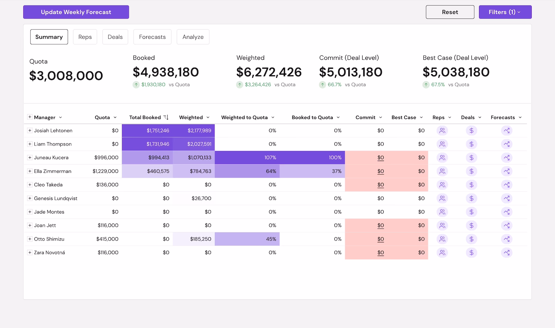Click the Update Weekly Forecast button
Screen dimensions: 555x328
coord(76,12)
